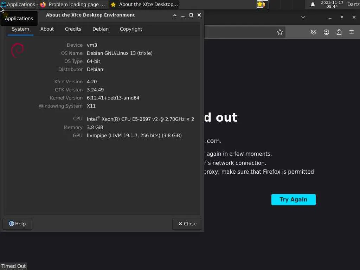Viewport: 360px width, 270px height.
Task: Click Try Again in Firefox error page
Action: click(x=294, y=200)
